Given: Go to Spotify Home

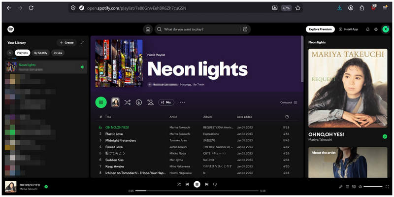Looking at the screenshot, I should tap(148, 29).
